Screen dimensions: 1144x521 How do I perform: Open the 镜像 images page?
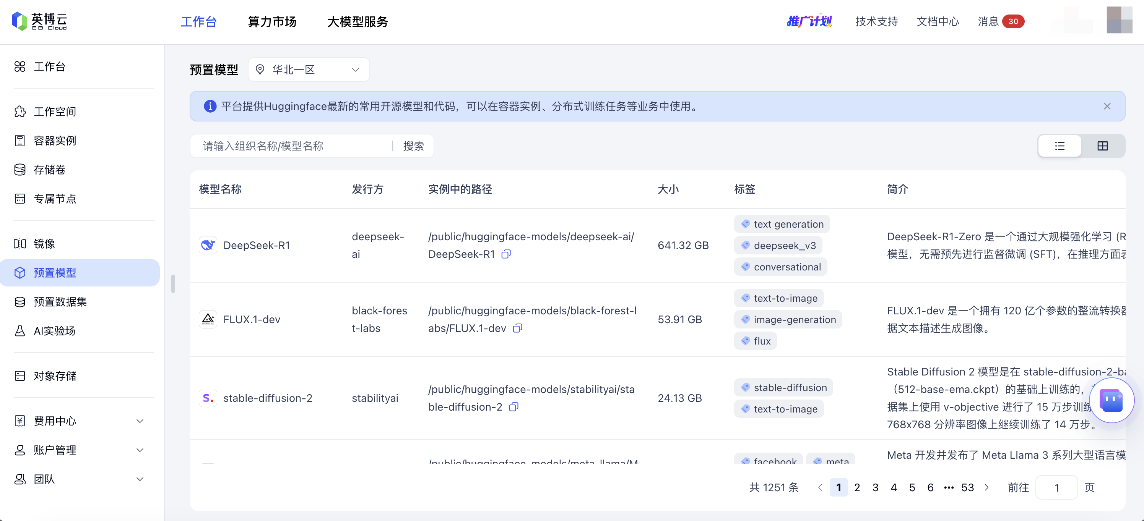[44, 244]
